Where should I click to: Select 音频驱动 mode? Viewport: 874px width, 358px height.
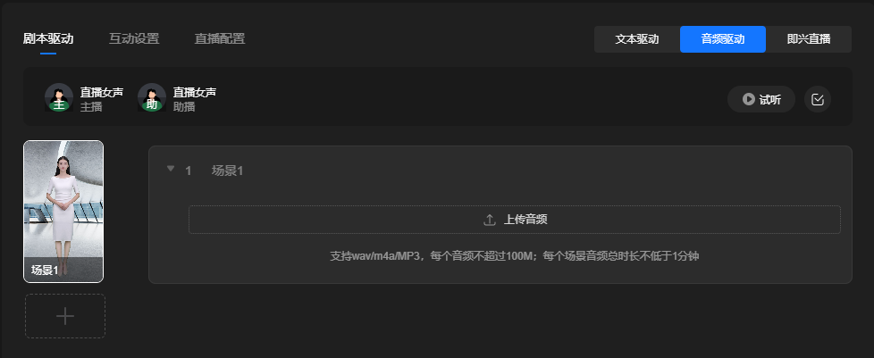point(723,39)
